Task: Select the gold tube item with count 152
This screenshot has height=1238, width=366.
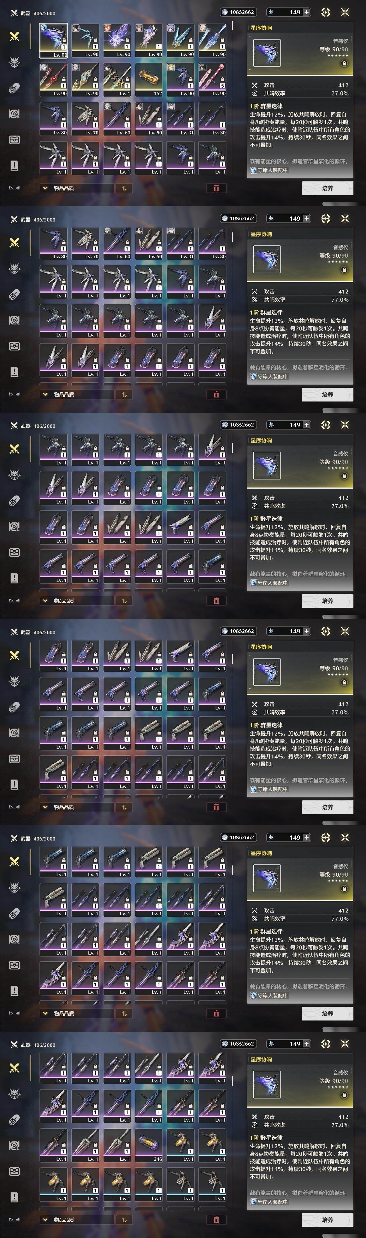Action: (149, 80)
